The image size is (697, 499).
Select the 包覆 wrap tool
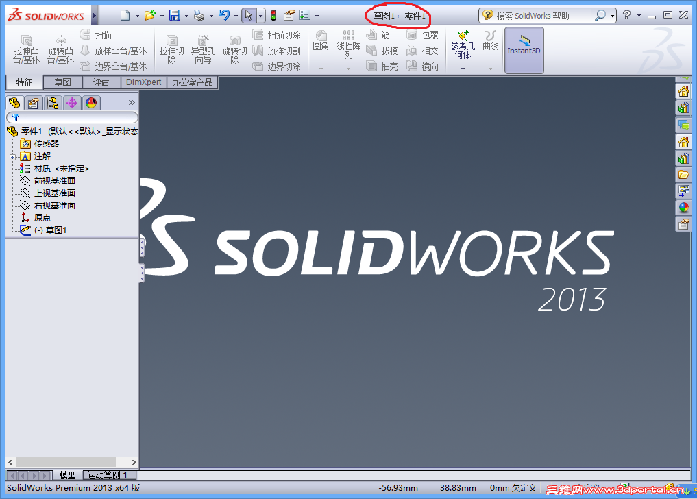point(423,35)
